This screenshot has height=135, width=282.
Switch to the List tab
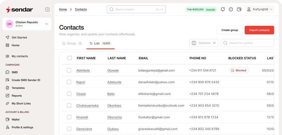[x=101, y=43]
